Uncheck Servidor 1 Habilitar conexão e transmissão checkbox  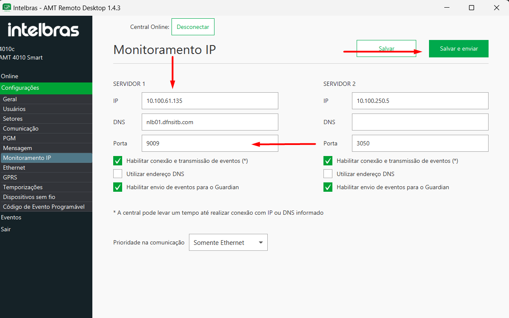[118, 161]
